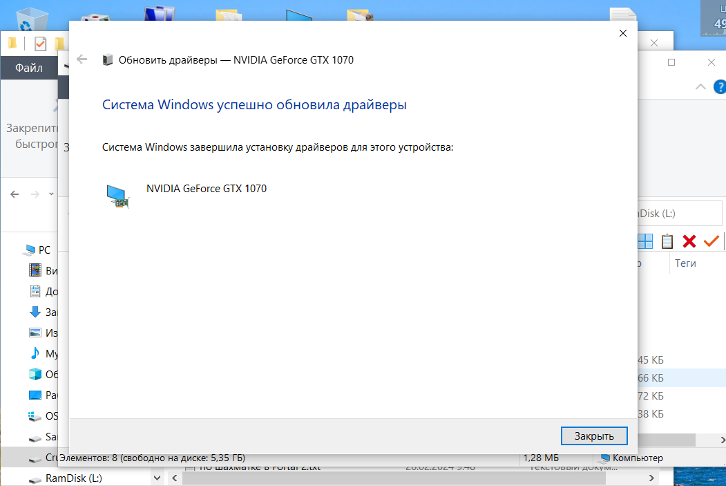Open the Файл menu in Explorer
Image resolution: width=726 pixels, height=486 pixels.
pyautogui.click(x=29, y=68)
